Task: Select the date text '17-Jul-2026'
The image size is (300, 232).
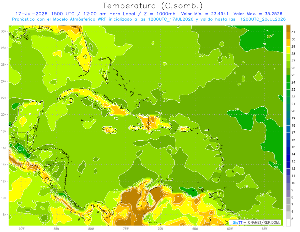Action: click(32, 14)
